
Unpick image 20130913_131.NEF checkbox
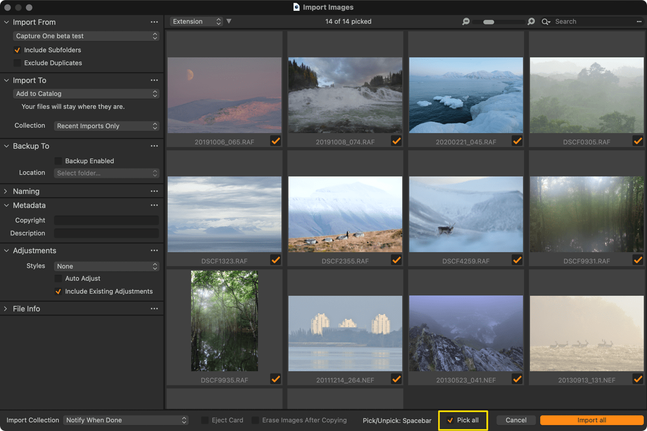(x=638, y=379)
